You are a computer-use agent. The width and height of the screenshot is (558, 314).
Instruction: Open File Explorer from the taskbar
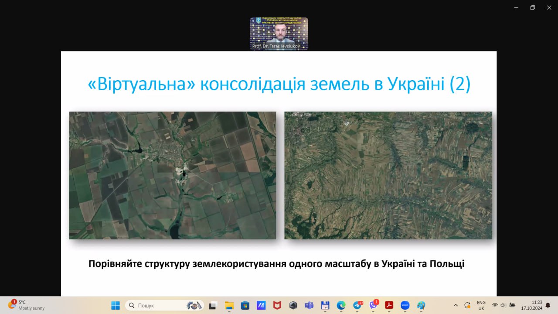point(229,305)
